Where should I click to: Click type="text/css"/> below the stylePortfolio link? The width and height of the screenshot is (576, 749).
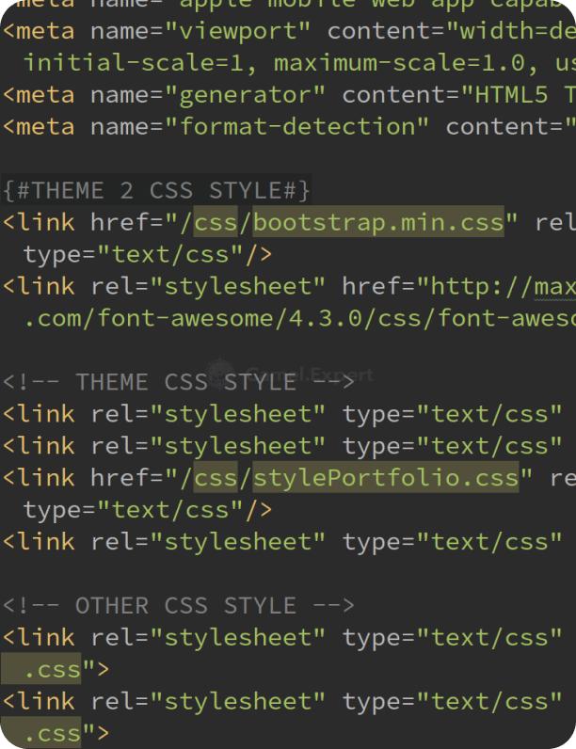pyautogui.click(x=148, y=509)
